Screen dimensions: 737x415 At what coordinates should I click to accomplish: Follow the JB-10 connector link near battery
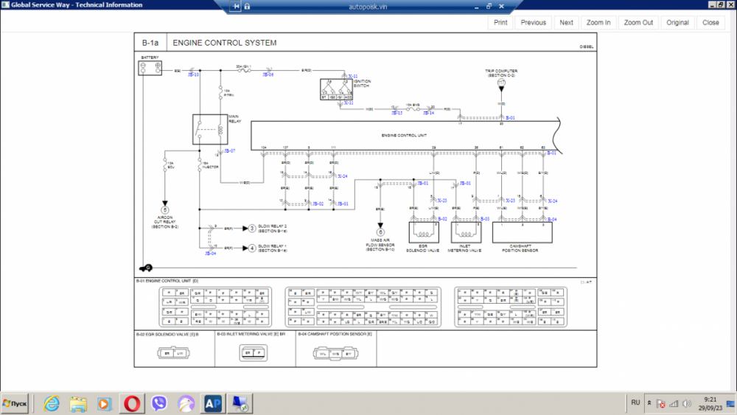[x=193, y=75]
